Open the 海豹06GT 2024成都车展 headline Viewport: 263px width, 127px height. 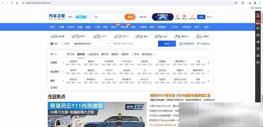(180, 95)
